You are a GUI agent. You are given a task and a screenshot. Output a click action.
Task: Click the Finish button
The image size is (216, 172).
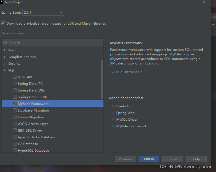(149, 159)
